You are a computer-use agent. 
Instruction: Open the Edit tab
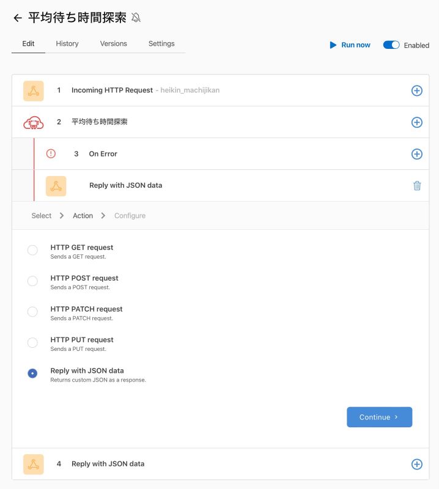pos(28,43)
